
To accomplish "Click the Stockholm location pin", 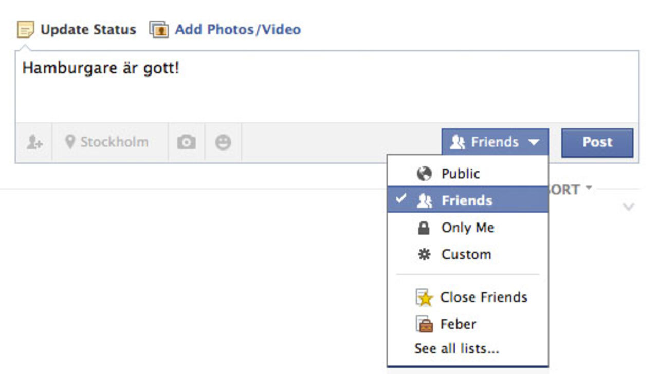I will [x=70, y=142].
